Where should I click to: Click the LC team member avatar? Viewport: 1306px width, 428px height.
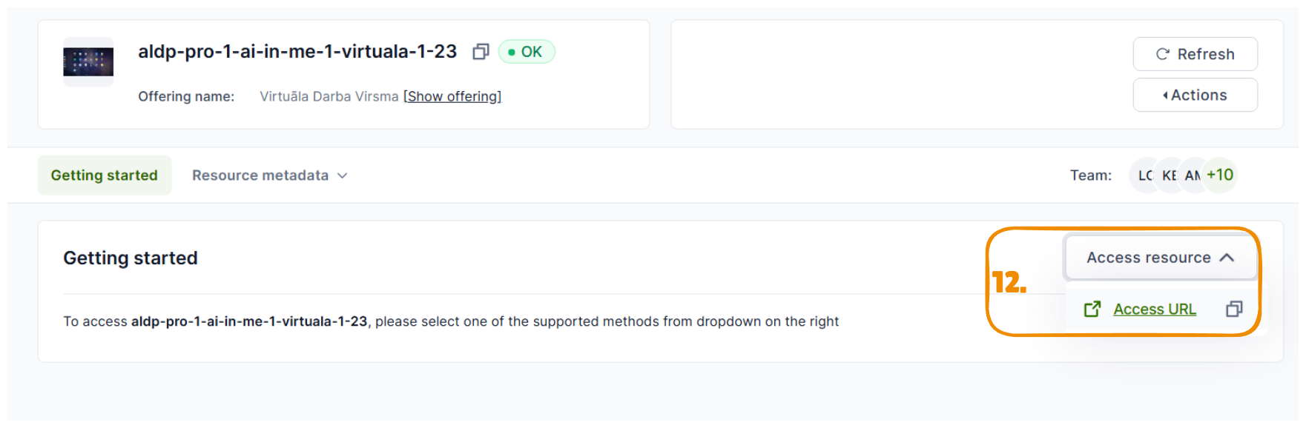click(1145, 175)
